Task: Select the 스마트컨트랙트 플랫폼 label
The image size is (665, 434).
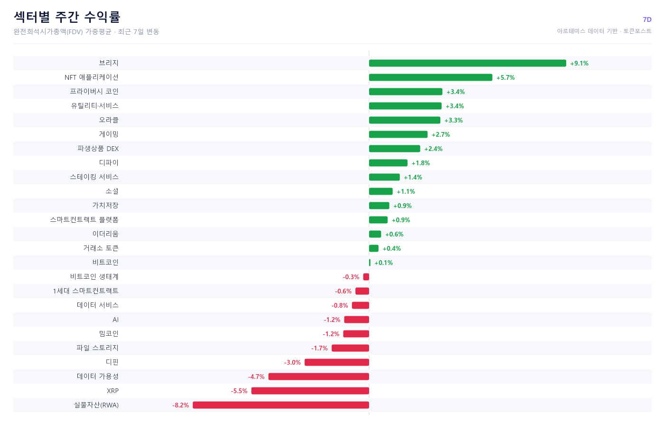Action: coord(84,220)
